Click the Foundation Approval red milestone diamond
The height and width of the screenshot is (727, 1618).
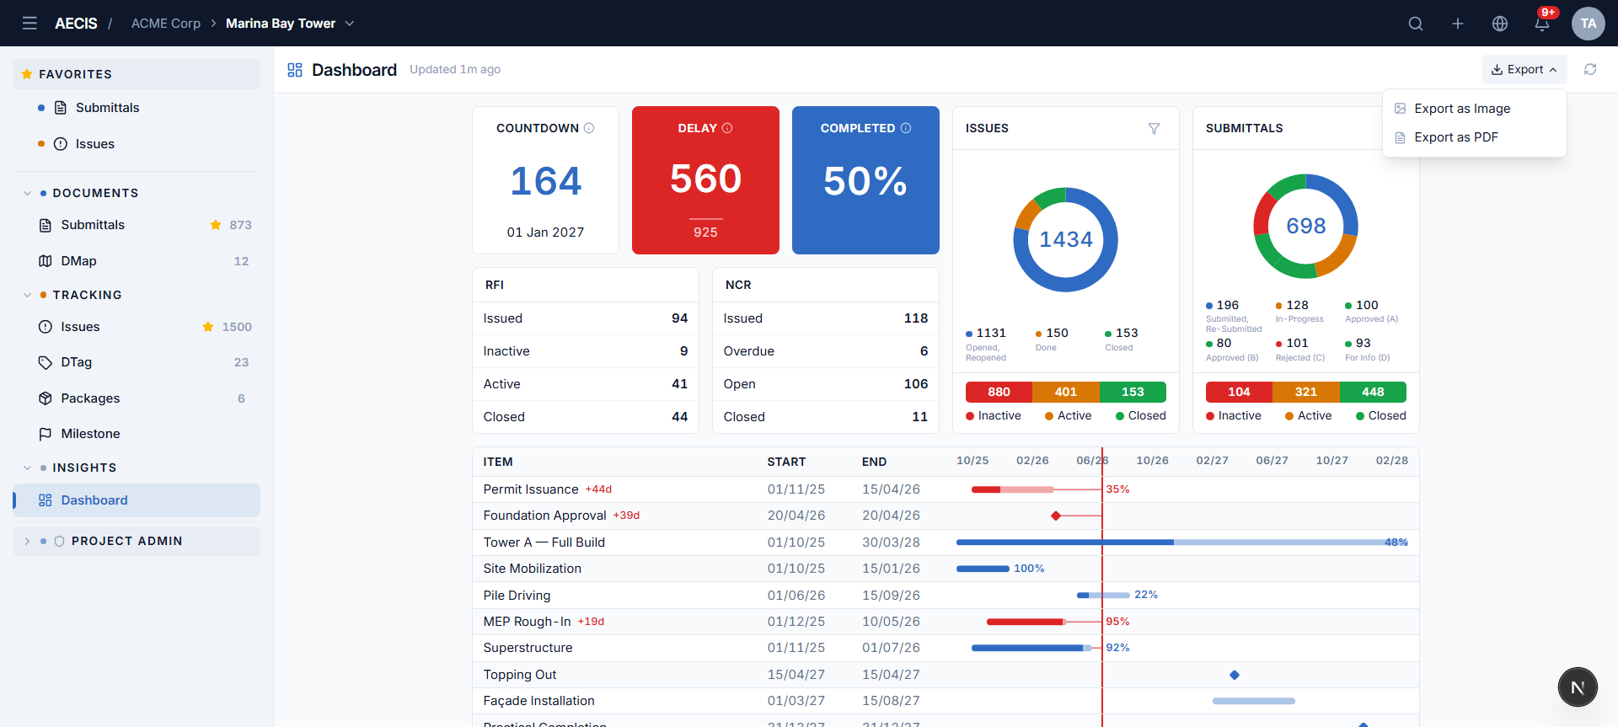(1056, 516)
